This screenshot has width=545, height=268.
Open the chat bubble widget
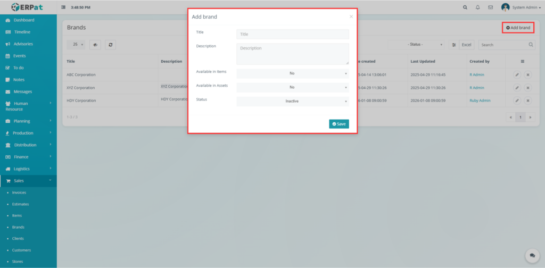[x=532, y=255]
